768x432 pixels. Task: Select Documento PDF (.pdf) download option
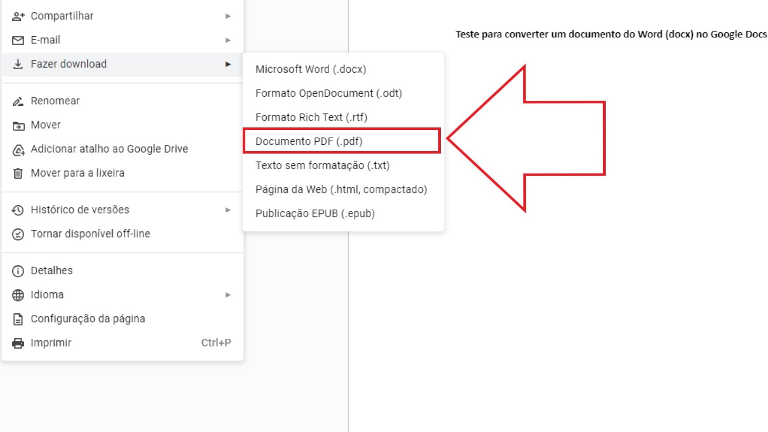point(309,141)
